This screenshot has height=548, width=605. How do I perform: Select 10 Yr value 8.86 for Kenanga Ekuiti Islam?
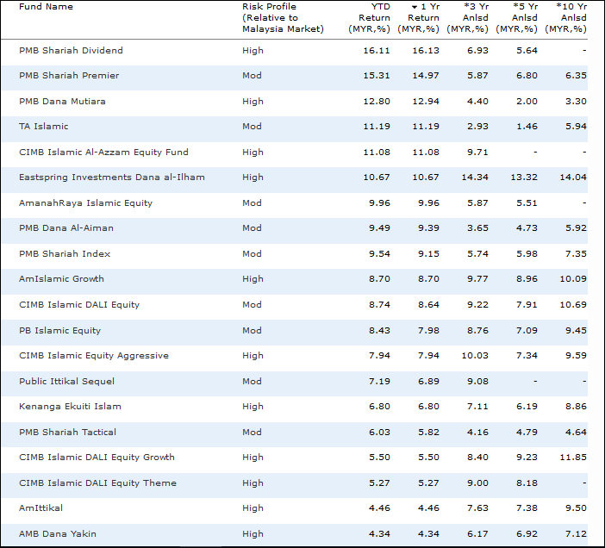point(576,407)
